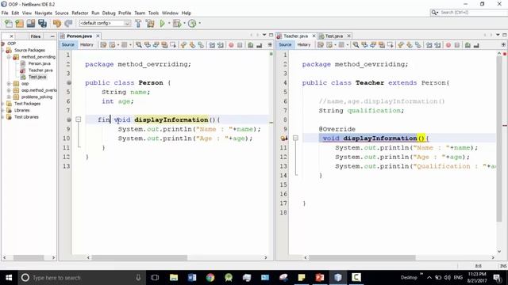
Task: Toggle Rectangular Selection in Teacher.java toolbar
Action: pos(391,45)
